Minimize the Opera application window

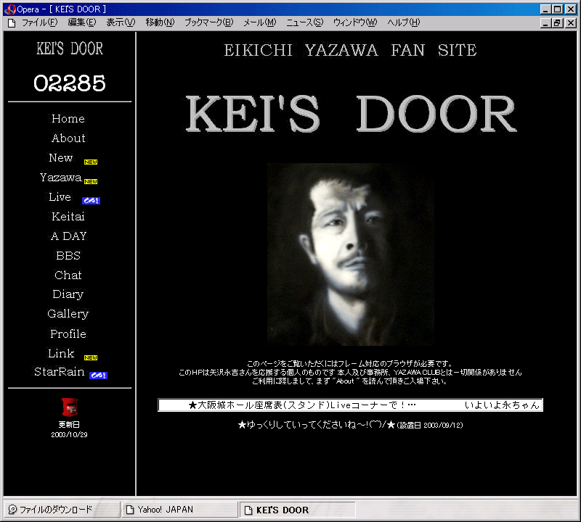pyautogui.click(x=545, y=9)
